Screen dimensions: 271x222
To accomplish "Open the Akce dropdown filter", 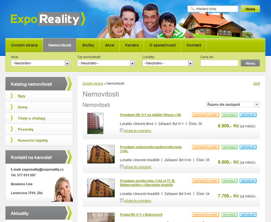I will tap(41, 63).
